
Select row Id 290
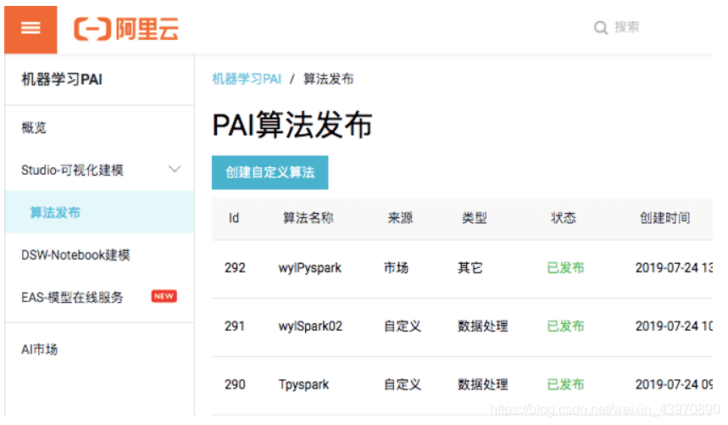235,384
